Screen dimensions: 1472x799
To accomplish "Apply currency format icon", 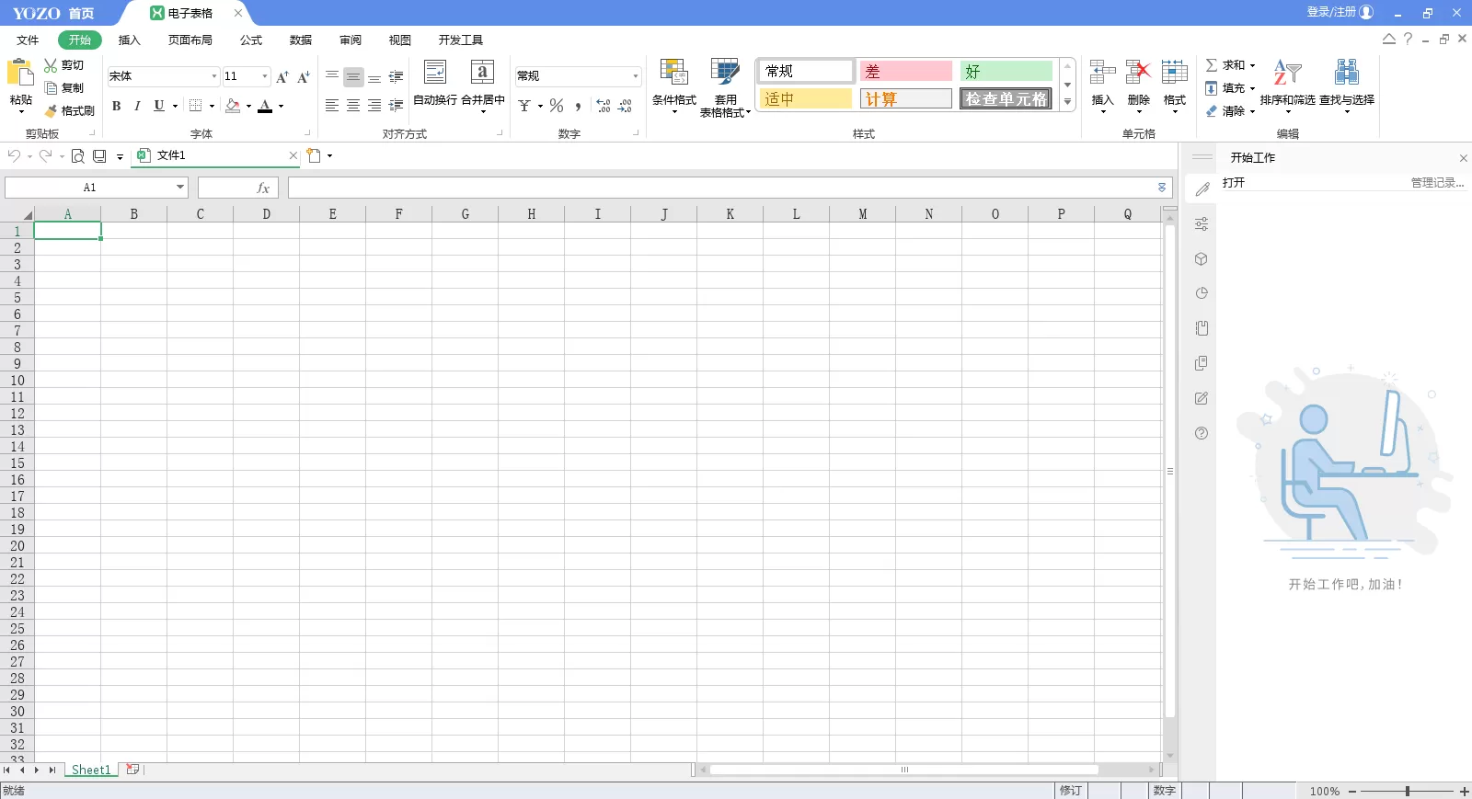I will pyautogui.click(x=524, y=106).
